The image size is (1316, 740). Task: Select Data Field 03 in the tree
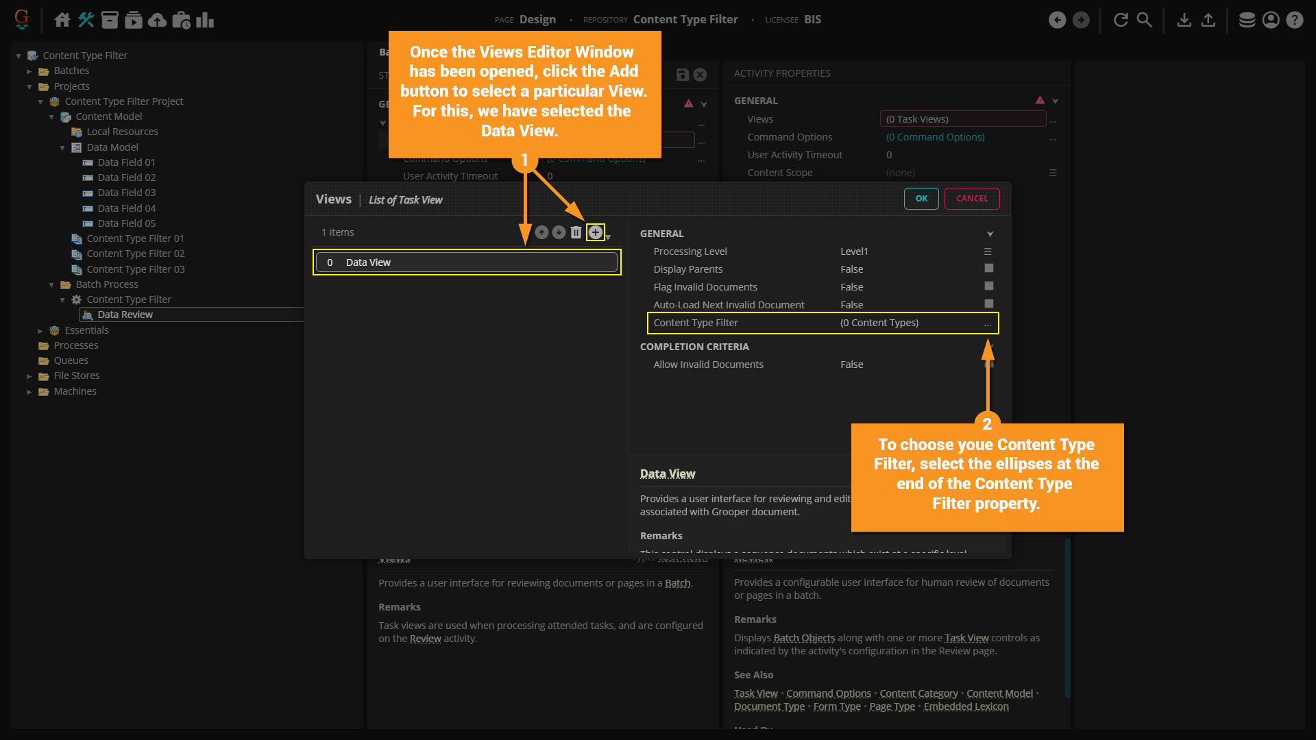pos(126,193)
